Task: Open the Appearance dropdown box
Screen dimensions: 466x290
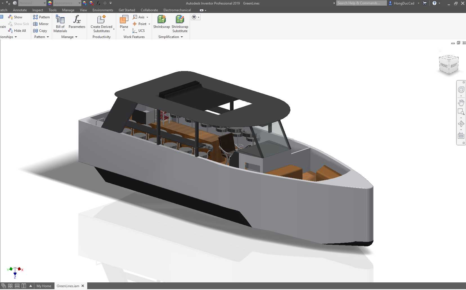Action: [x=67, y=3]
